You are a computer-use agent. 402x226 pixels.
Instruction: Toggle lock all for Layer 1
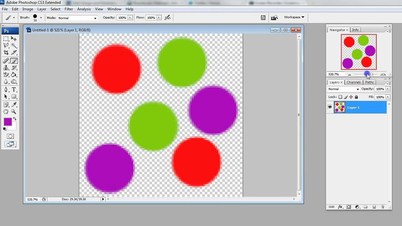tap(356, 97)
